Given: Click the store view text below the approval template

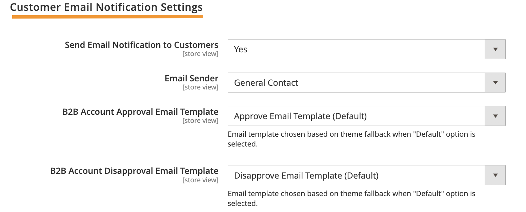Looking at the screenshot, I should click(200, 120).
